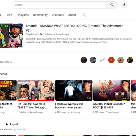The height and width of the screenshot is (136, 136).
Task: Click the verified badge beside CoryxKenshin
Action: (x=41, y=34)
